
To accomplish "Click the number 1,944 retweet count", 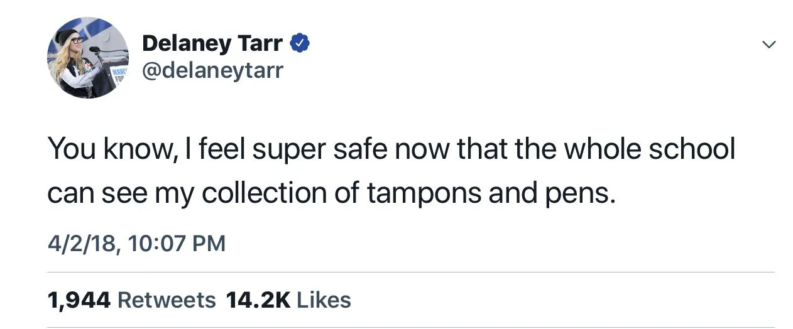I will point(79,300).
